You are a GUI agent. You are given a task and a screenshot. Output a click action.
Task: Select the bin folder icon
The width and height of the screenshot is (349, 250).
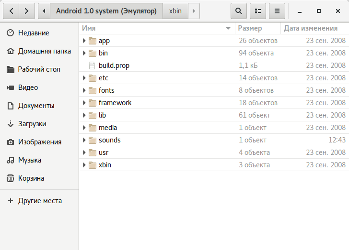click(93, 53)
